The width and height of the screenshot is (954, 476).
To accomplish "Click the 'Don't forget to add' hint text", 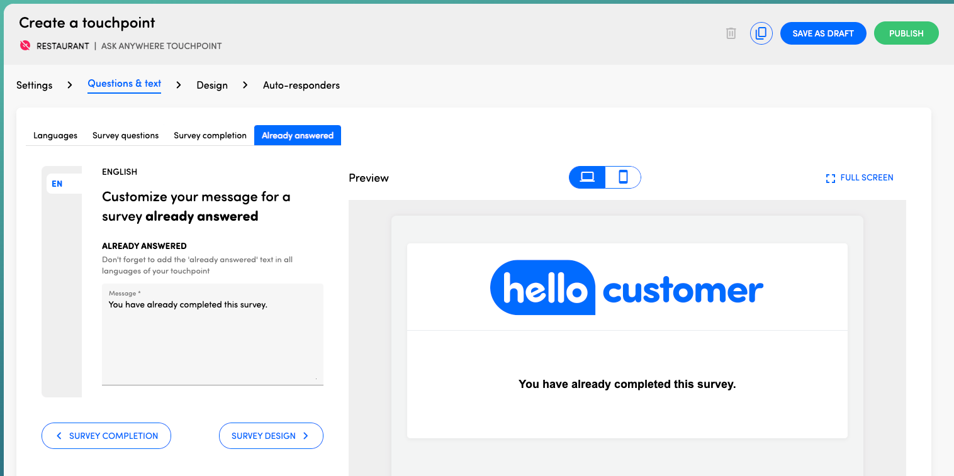I will click(197, 265).
